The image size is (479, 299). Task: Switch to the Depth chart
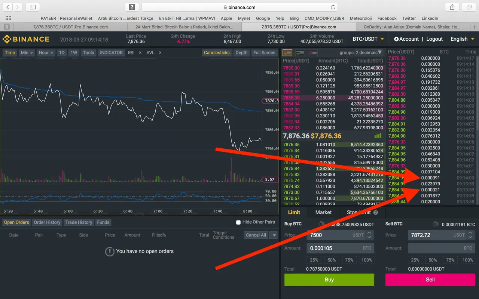(x=241, y=53)
